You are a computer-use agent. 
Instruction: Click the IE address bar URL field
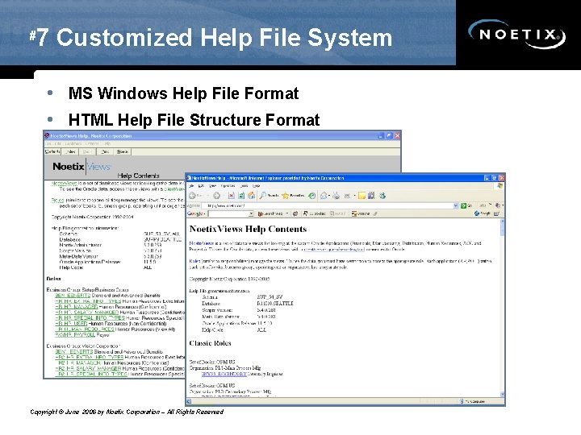(x=327, y=205)
